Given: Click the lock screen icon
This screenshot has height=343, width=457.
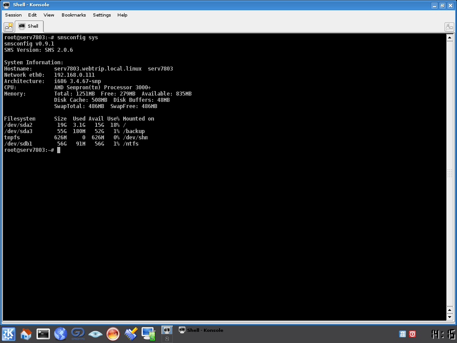Looking at the screenshot, I should (x=402, y=334).
